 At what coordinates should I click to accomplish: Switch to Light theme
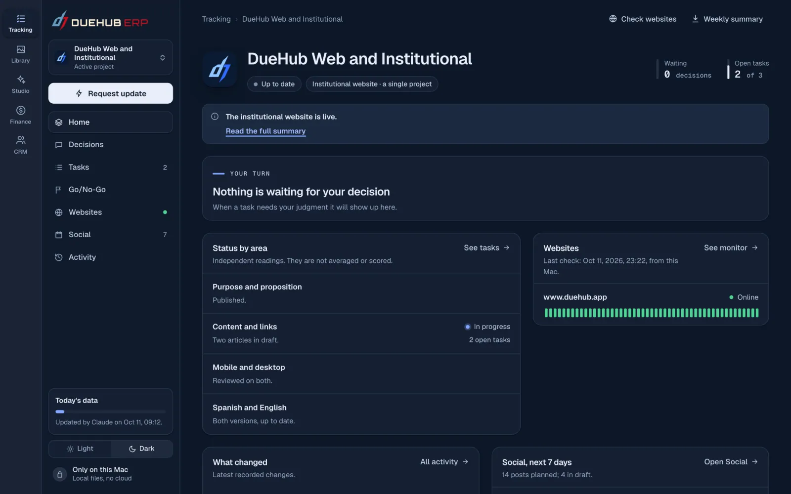tap(80, 449)
